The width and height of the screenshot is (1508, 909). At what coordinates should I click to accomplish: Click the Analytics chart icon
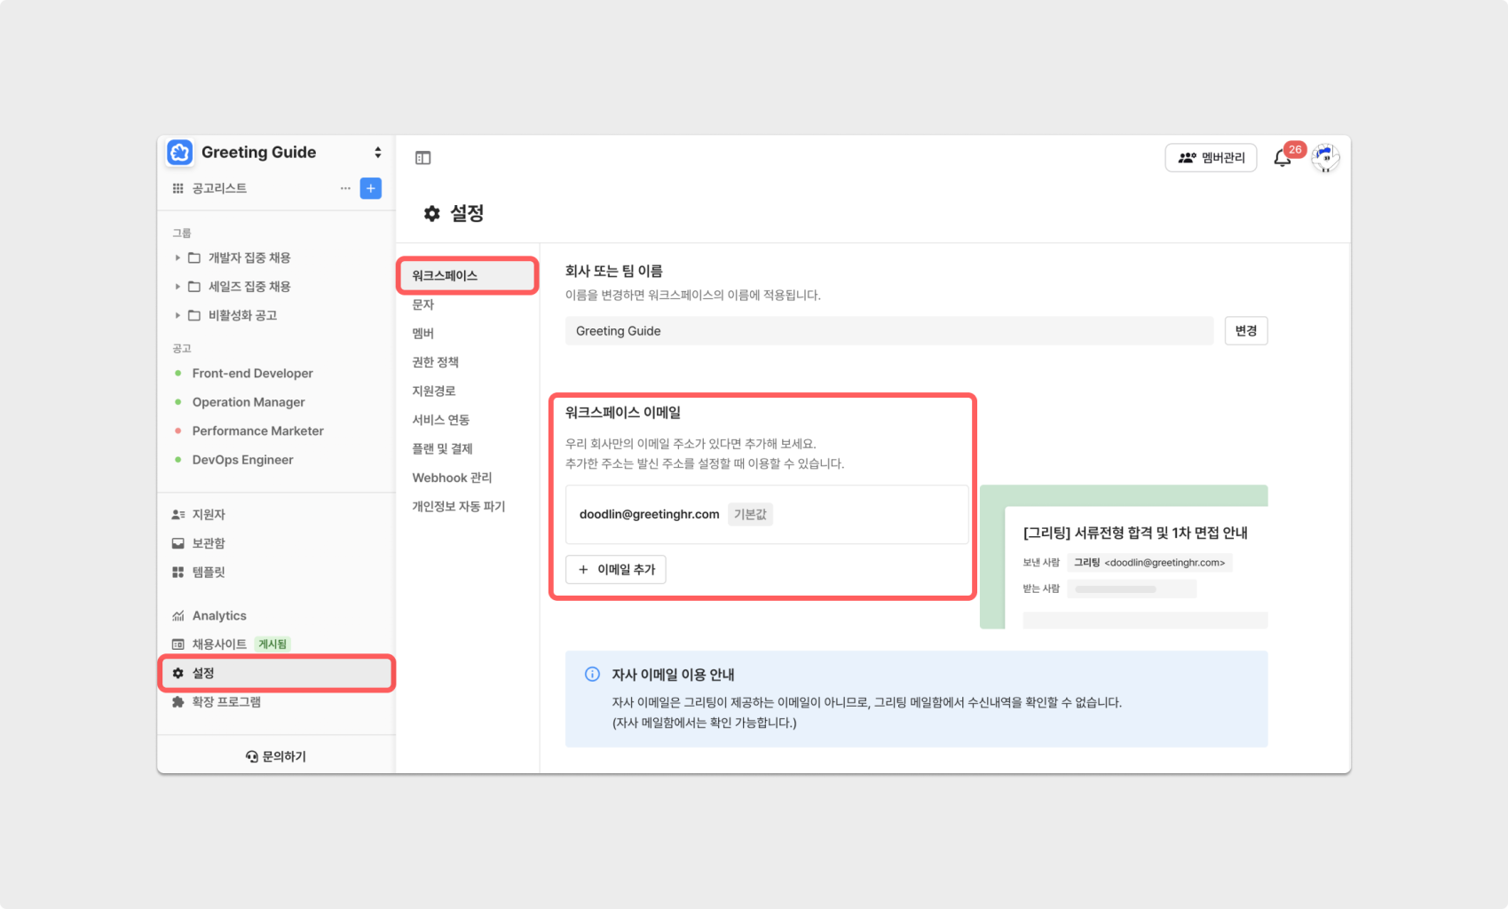tap(178, 616)
